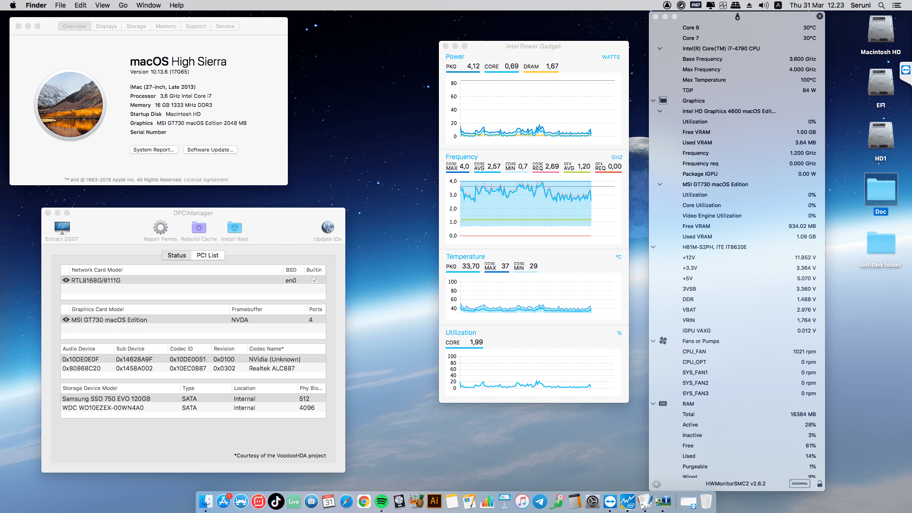Viewport: 912px width, 513px height.
Task: Launch Adobe Illustrator from the Dock
Action: pyautogui.click(x=434, y=501)
